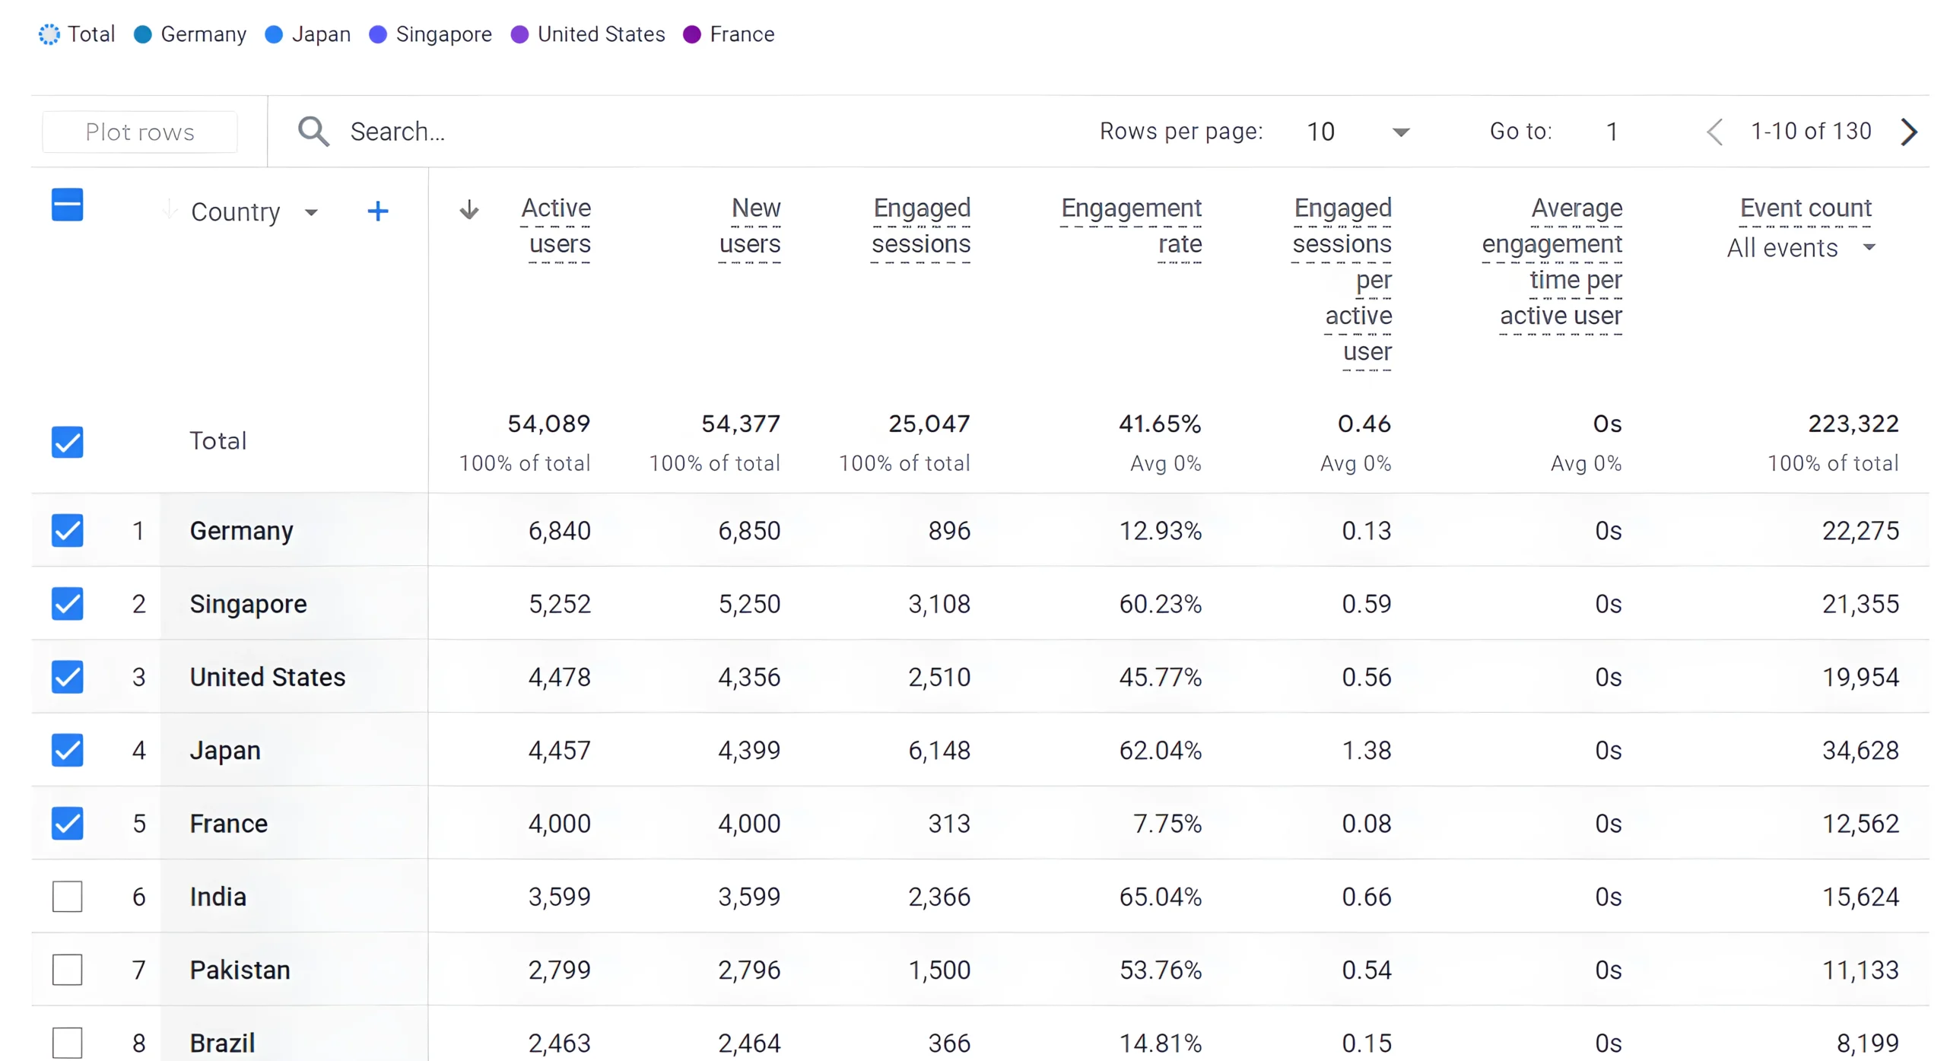Go to previous page with left chevron
Screen dimensions: 1947x1061
point(1713,132)
